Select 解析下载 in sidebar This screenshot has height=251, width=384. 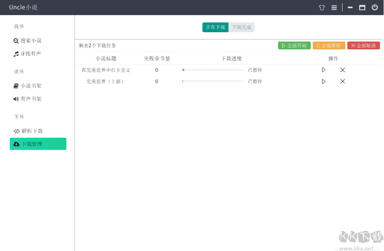pos(28,131)
